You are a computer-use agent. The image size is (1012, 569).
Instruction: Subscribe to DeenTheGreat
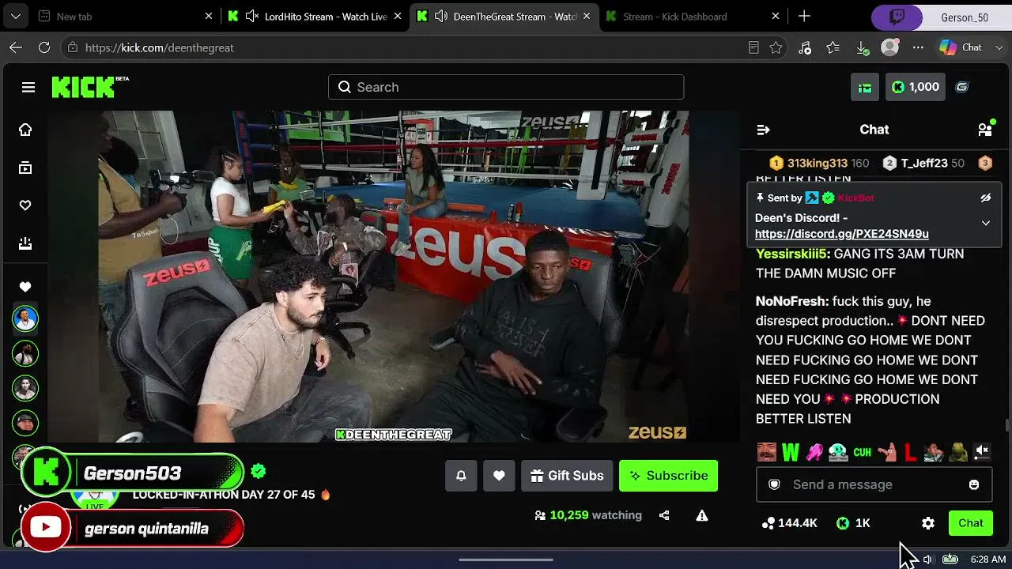tap(668, 476)
